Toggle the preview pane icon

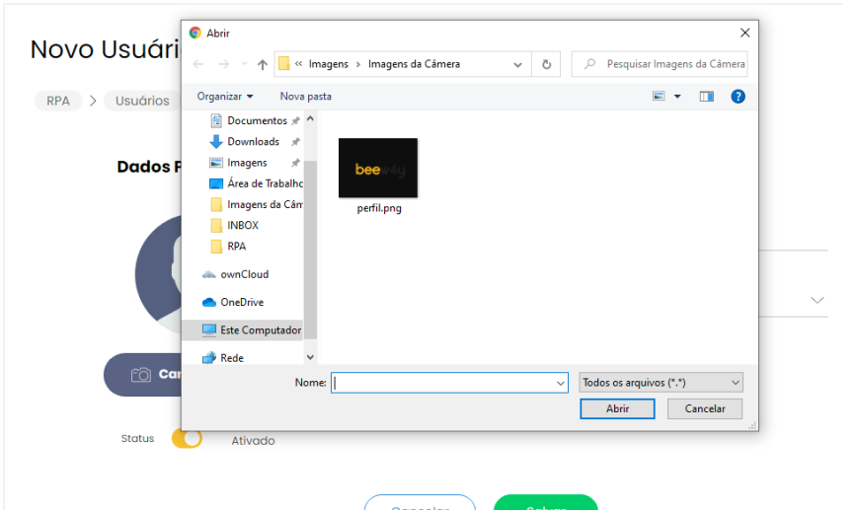tap(706, 96)
